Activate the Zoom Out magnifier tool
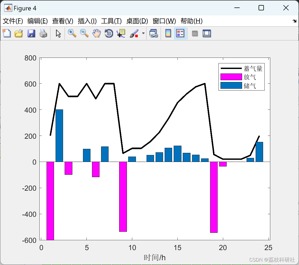 point(84,33)
